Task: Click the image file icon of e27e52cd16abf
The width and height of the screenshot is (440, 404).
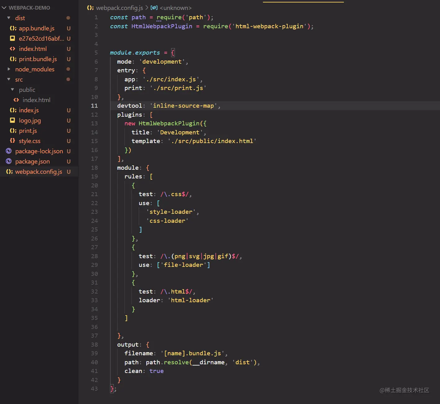Action: click(x=12, y=38)
